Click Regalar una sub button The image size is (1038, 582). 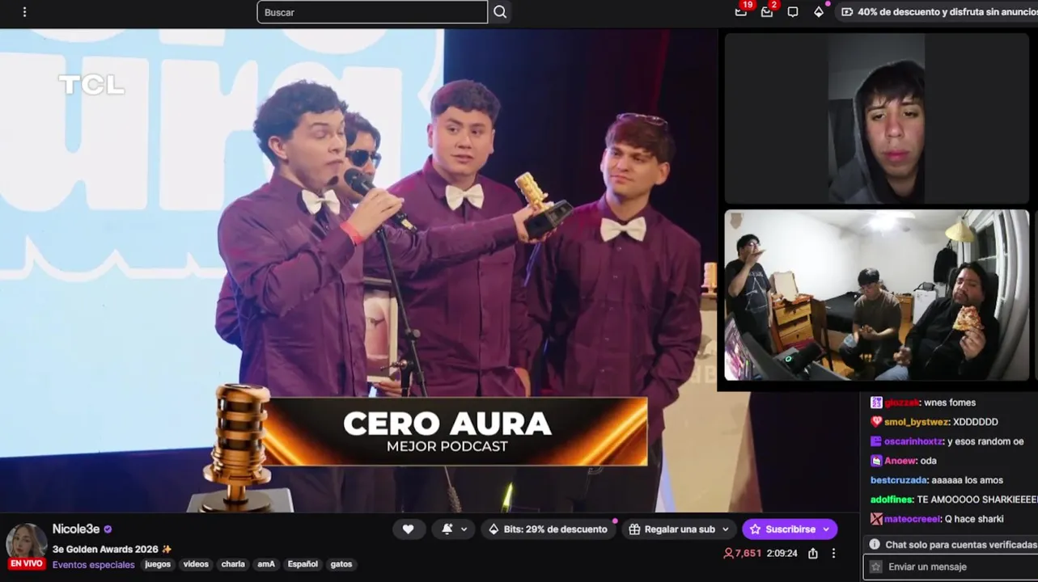671,529
